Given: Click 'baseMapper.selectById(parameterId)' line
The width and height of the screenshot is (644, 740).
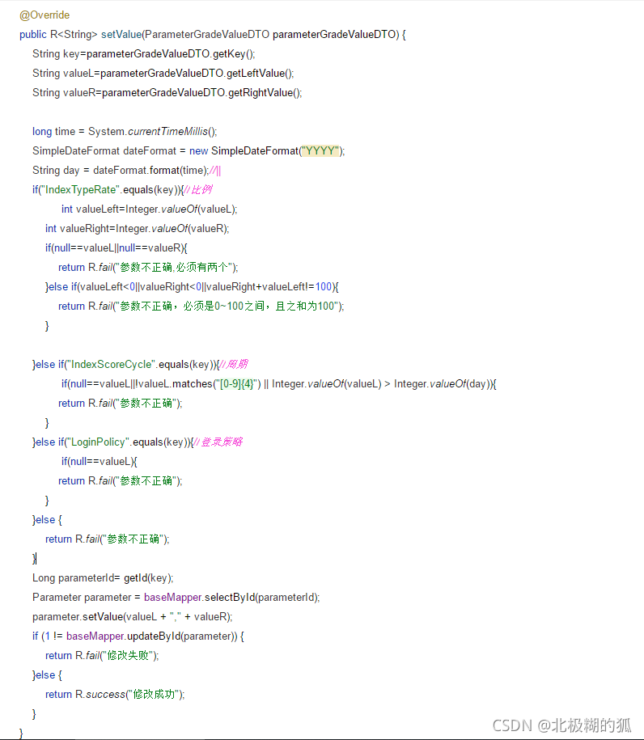Looking at the screenshot, I should (176, 598).
